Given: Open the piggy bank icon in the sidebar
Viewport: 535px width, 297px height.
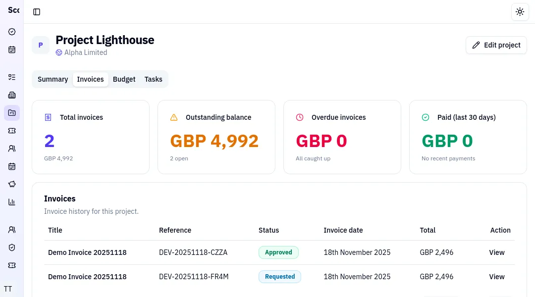Looking at the screenshot, I should pyautogui.click(x=12, y=184).
